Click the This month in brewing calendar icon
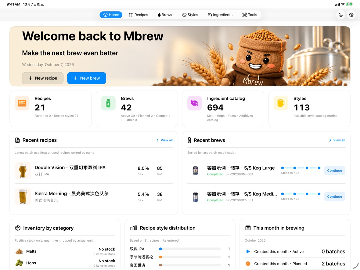360x270 pixels. click(x=248, y=228)
